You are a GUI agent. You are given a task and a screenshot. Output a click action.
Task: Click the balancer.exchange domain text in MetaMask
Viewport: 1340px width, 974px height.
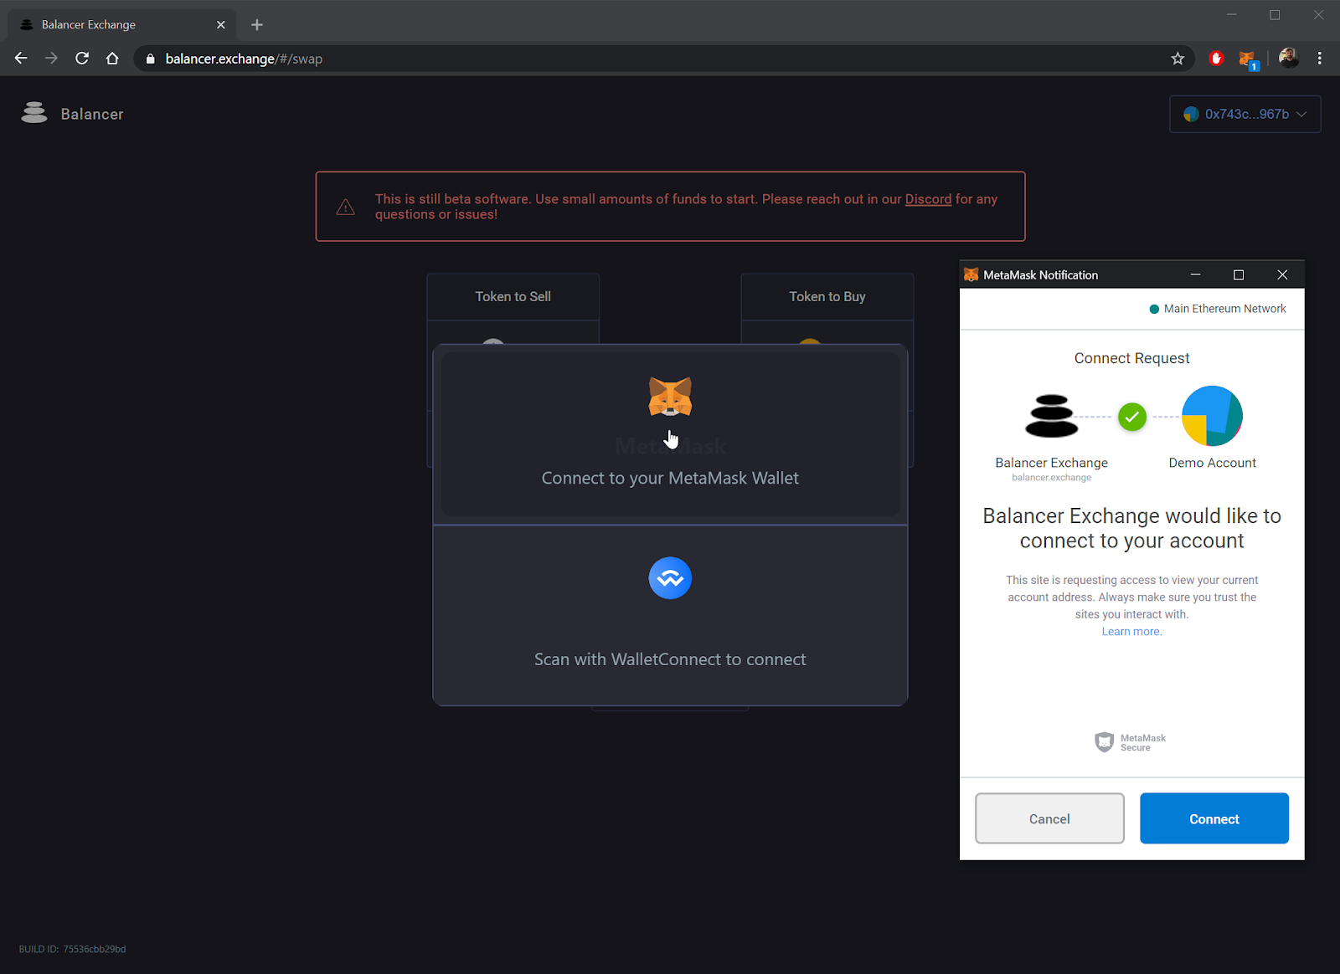(x=1052, y=478)
